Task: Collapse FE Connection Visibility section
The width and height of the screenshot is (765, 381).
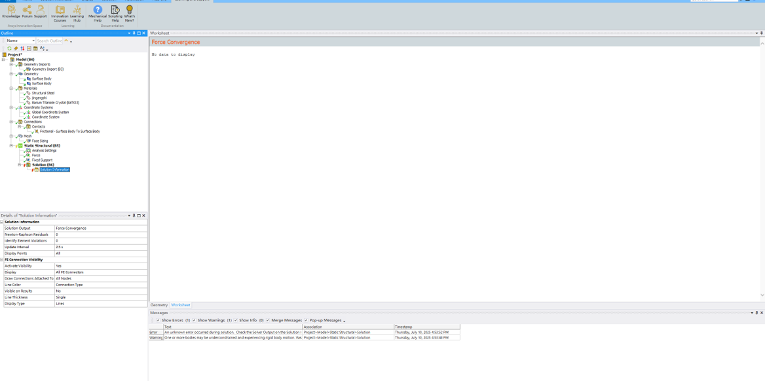Action: click(2, 259)
